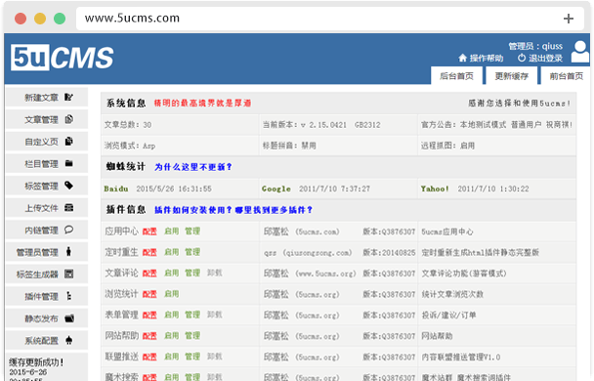Switch to the 后台首页 tab

[x=456, y=76]
